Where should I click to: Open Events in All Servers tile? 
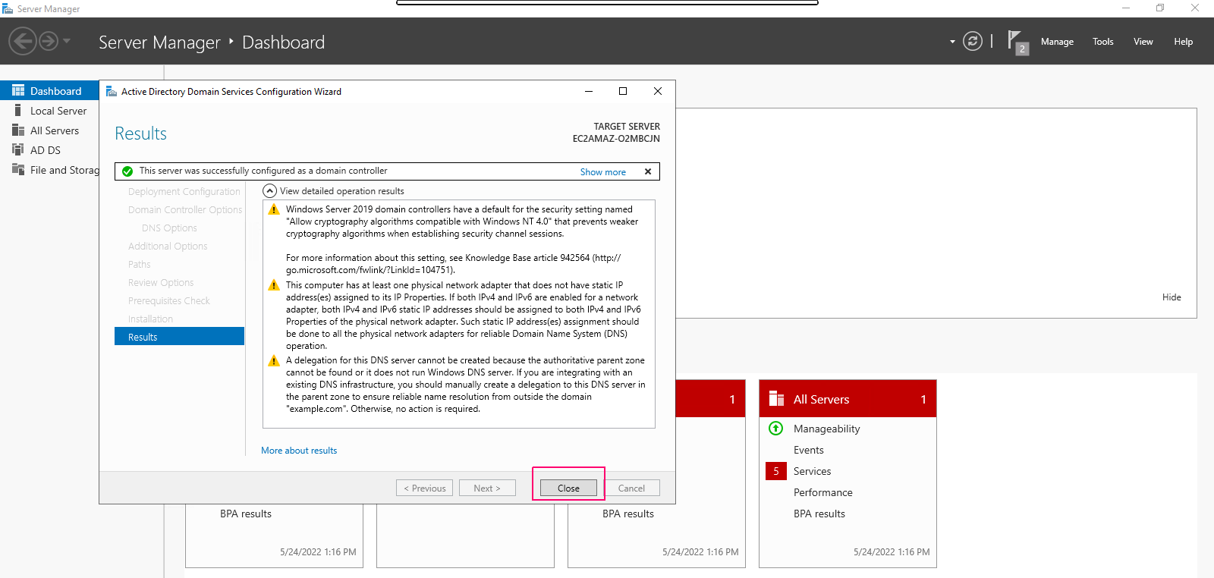[808, 450]
